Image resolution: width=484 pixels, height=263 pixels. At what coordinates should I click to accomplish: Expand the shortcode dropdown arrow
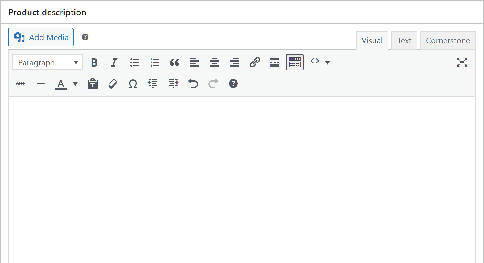point(327,62)
